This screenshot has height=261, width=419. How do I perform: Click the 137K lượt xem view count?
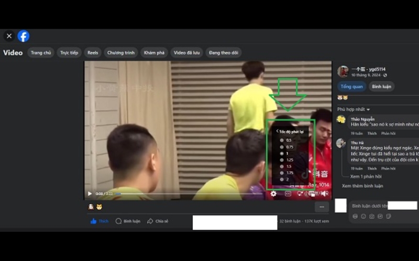tap(317, 221)
